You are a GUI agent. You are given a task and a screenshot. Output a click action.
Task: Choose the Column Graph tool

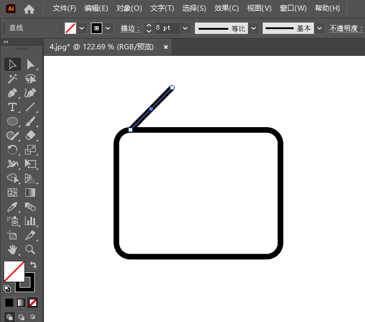(30, 221)
